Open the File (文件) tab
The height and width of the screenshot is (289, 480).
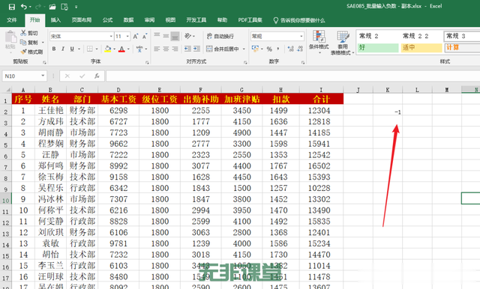(12, 20)
